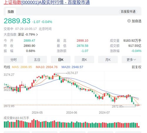Click the 2024-05 date axis label
Viewport: 147px width, 133px height.
click(x=37, y=112)
